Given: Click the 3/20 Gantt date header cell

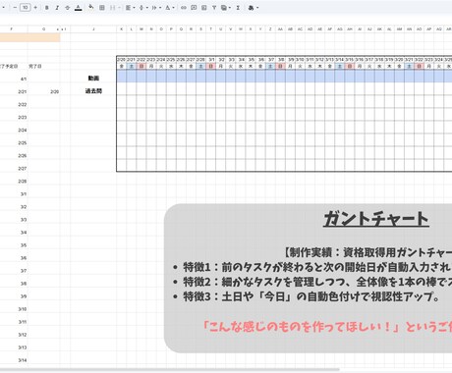Looking at the screenshot, I should point(399,60).
